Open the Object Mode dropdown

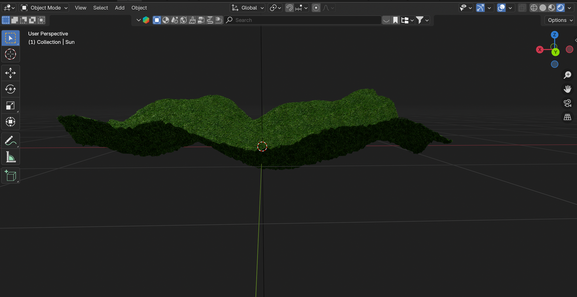point(44,8)
